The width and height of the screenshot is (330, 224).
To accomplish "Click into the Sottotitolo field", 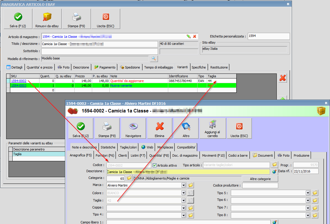I will click(x=99, y=52).
